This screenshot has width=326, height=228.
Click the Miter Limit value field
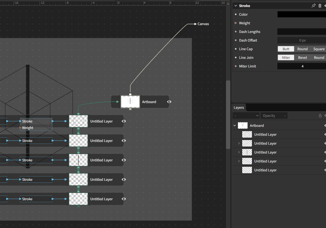click(x=302, y=66)
